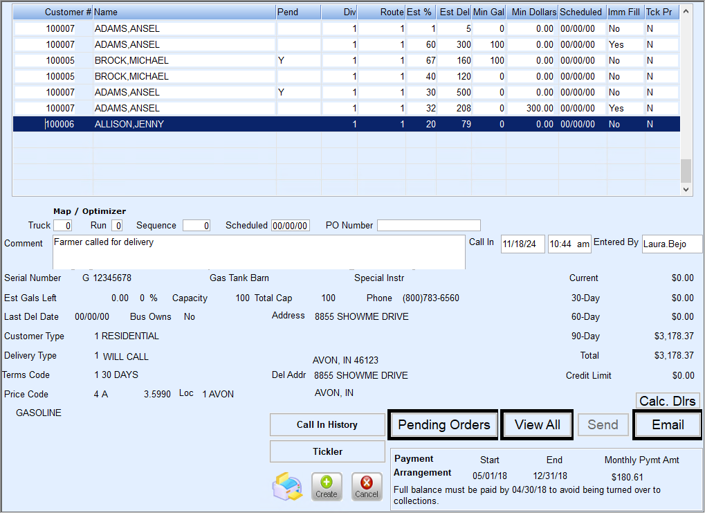Click the PO Number field
Screen dimensions: 705x513
coord(429,226)
